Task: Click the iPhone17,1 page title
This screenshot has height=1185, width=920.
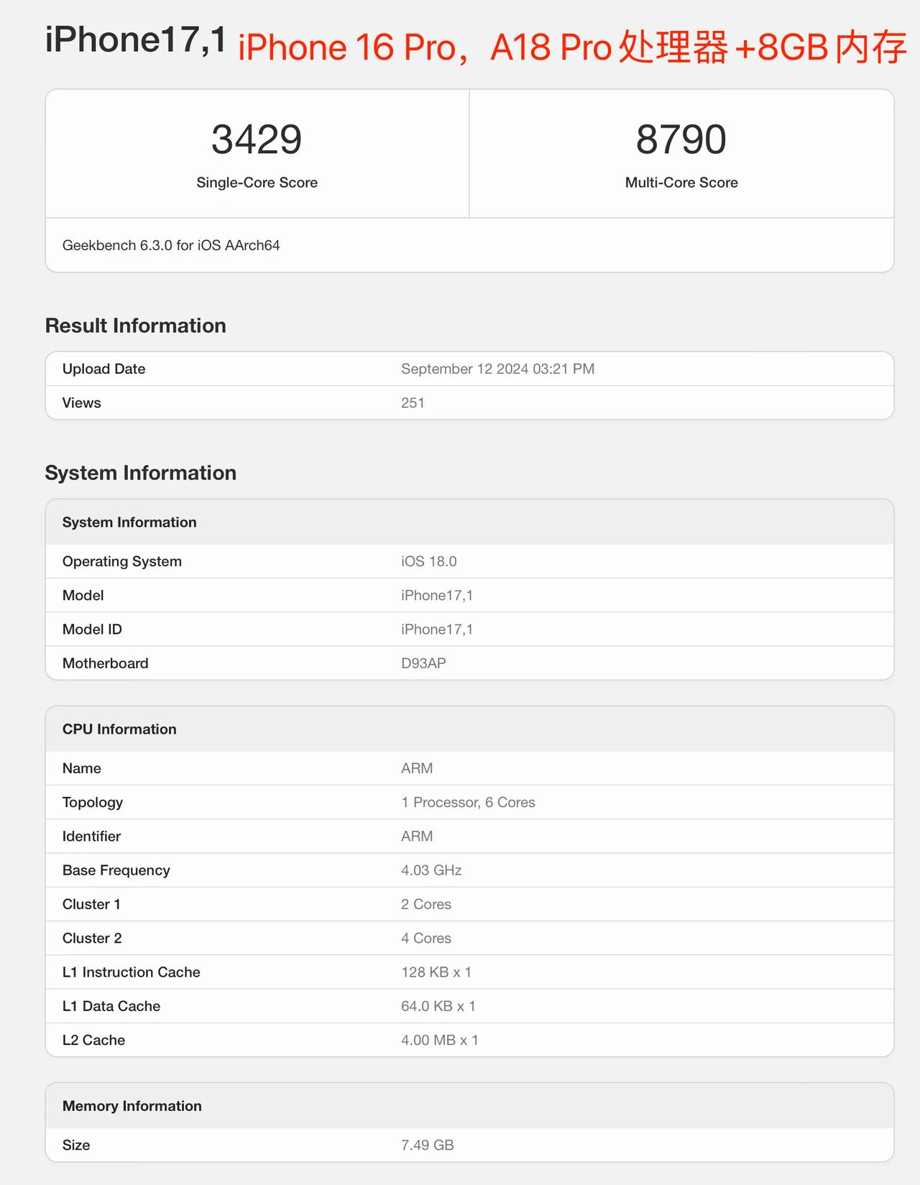Action: pyautogui.click(x=136, y=40)
